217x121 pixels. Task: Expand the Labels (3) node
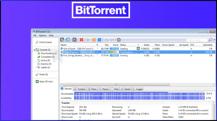36,67
